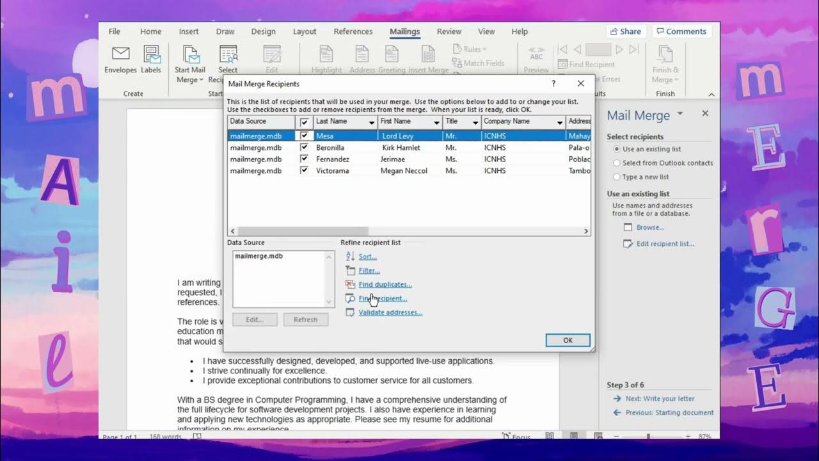Switch to the Insert tab
Screen dimensions: 819x461
coord(189,31)
